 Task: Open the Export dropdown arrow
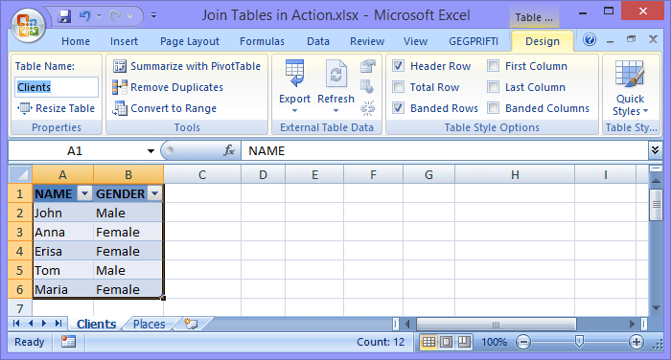point(294,111)
